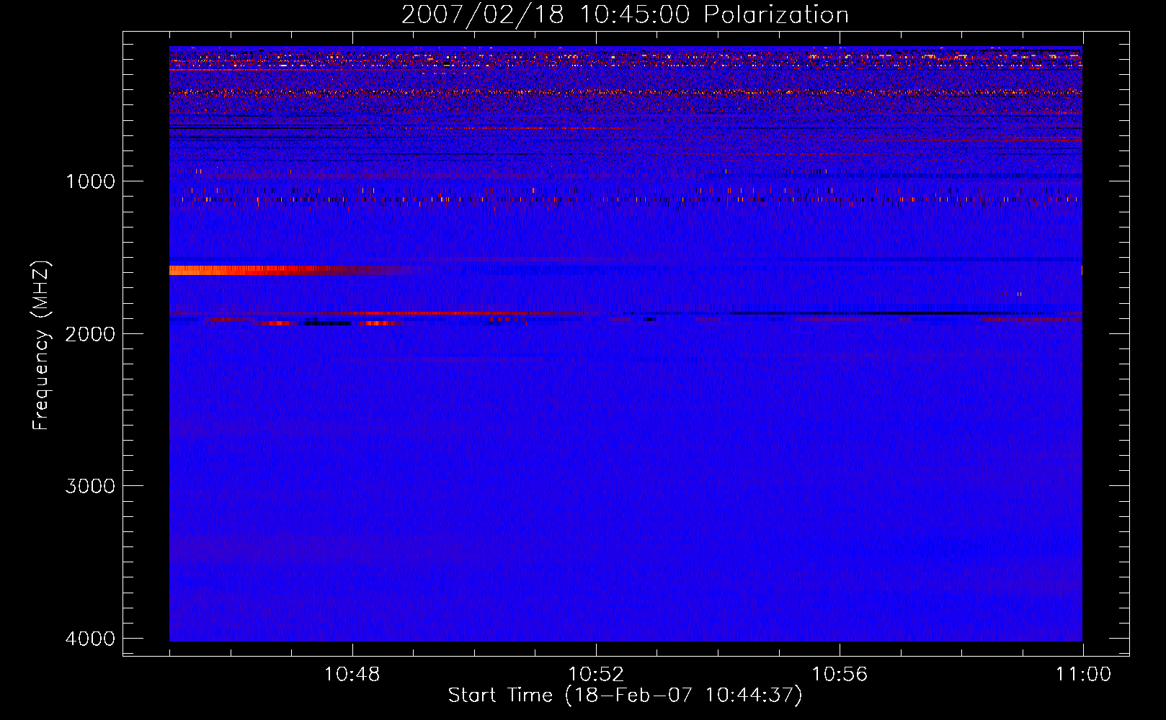Click the 10:52 time tick label

click(x=596, y=675)
